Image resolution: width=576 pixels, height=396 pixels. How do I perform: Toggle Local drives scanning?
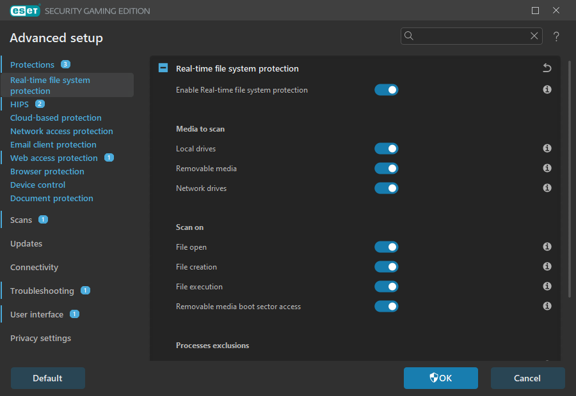[387, 148]
